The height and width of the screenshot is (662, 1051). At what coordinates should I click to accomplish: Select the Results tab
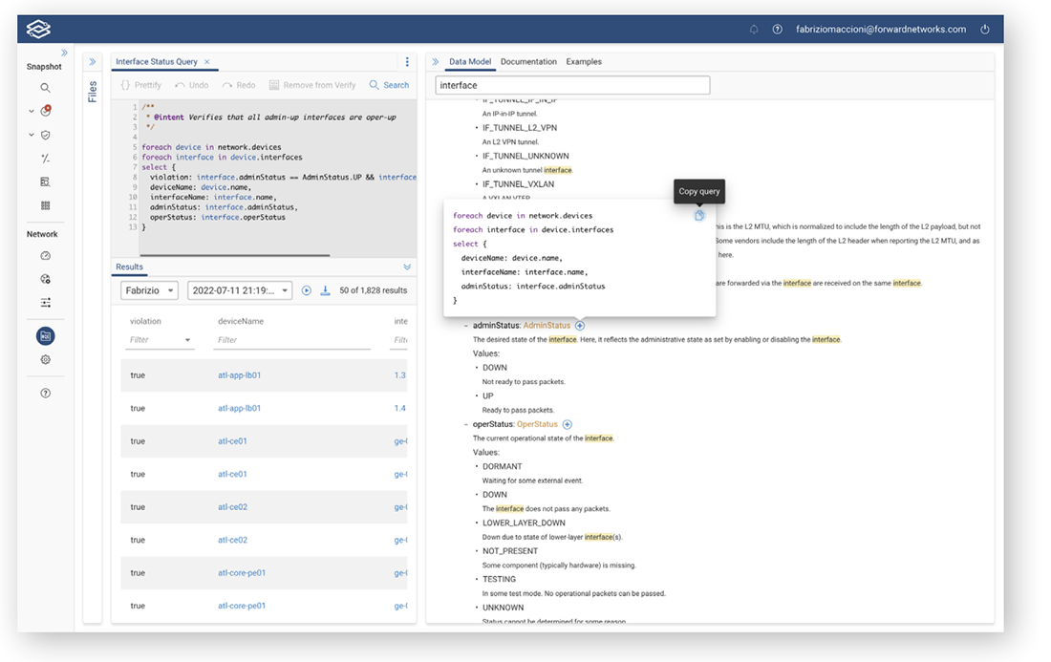pos(129,267)
